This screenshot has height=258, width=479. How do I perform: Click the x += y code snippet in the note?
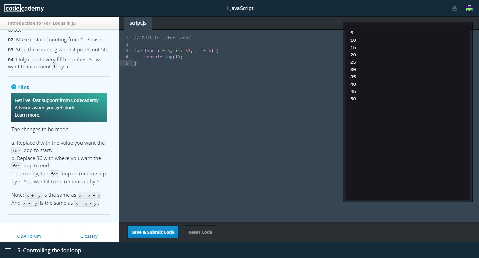pyautogui.click(x=33, y=195)
